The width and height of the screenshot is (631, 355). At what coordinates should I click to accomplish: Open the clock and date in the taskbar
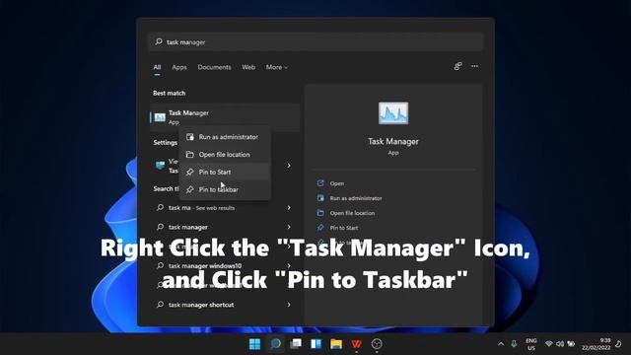(x=596, y=344)
